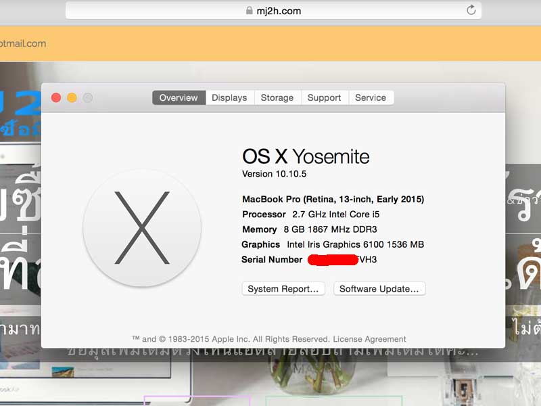Screen dimensions: 541x406
Task: Click the OS X Yosemite title
Action: 306,156
